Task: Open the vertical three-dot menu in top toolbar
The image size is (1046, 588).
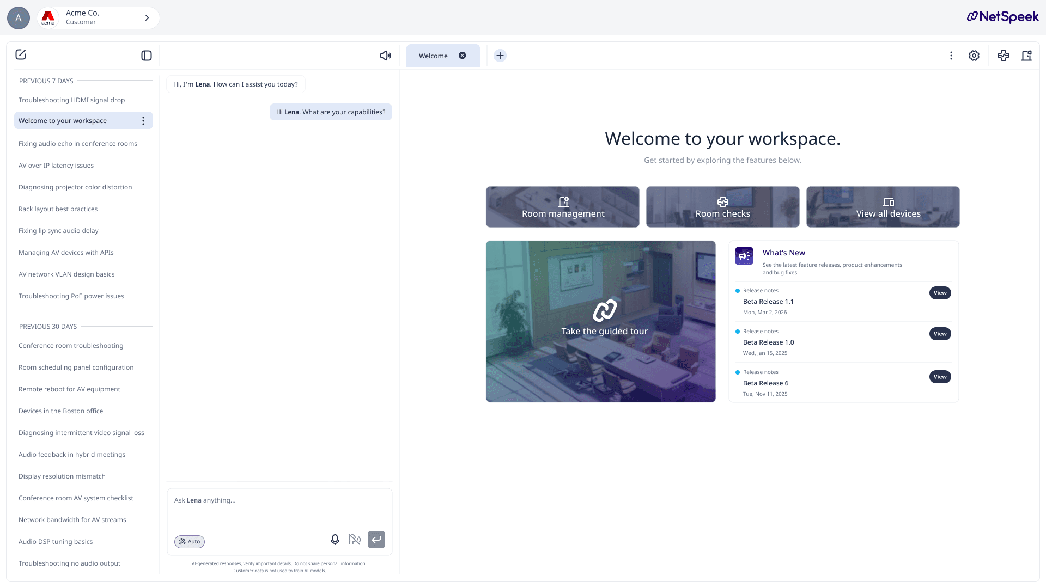Action: [x=951, y=56]
